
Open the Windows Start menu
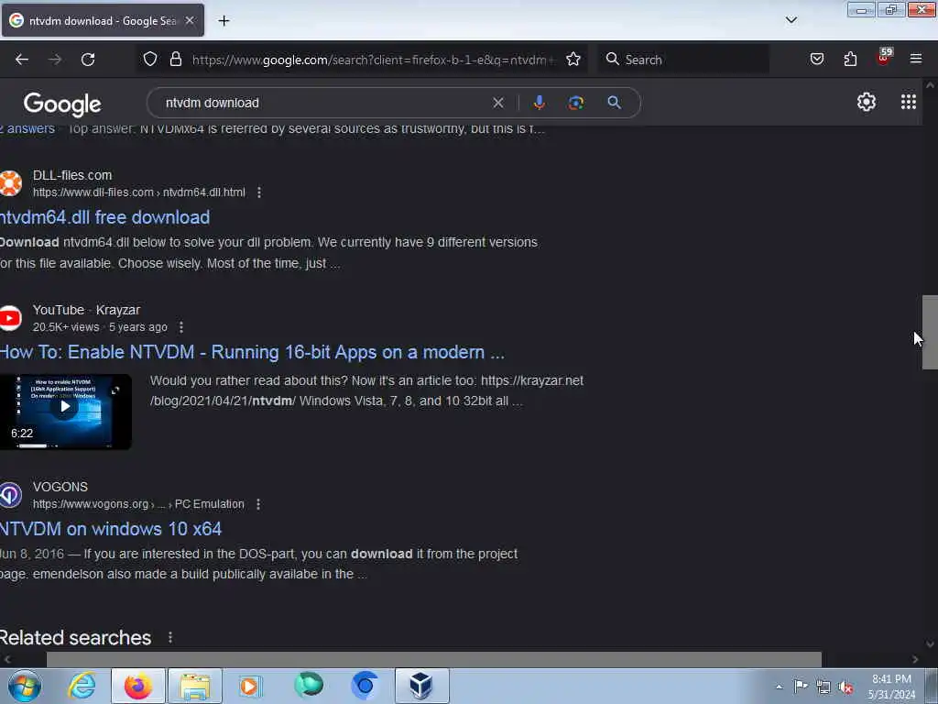25,686
